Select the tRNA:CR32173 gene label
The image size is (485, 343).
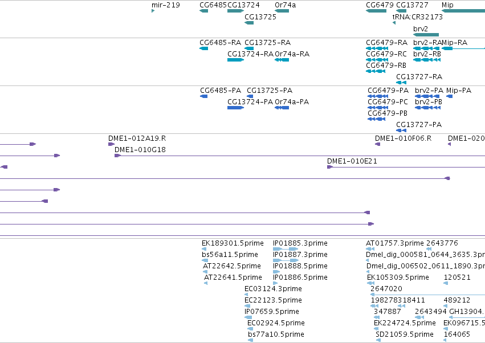point(417,17)
